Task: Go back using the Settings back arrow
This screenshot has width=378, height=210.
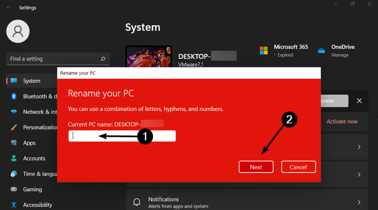Action: coord(9,8)
